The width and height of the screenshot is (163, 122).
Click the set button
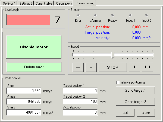pos(125,113)
